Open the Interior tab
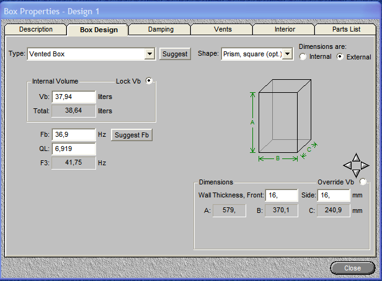This screenshot has height=281, width=382. click(285, 30)
